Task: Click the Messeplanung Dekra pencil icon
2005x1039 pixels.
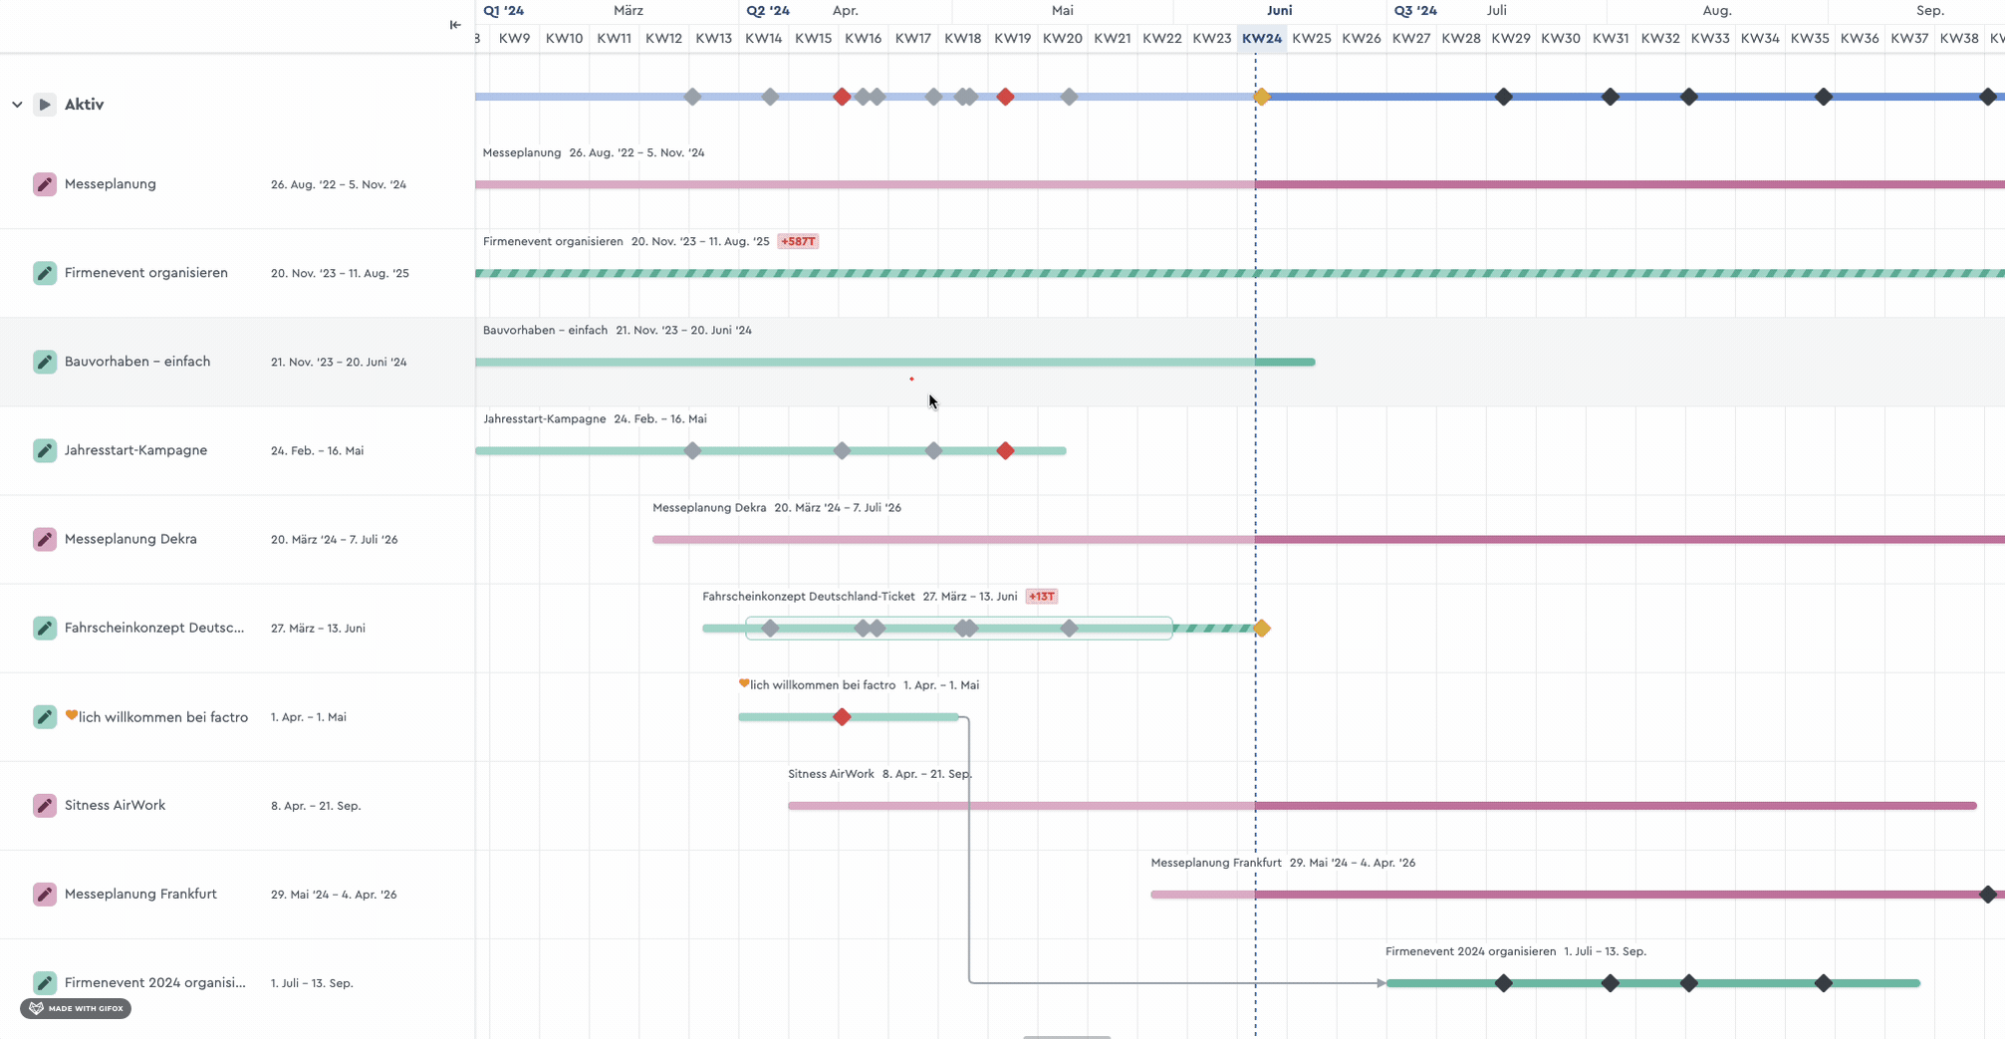Action: (45, 539)
